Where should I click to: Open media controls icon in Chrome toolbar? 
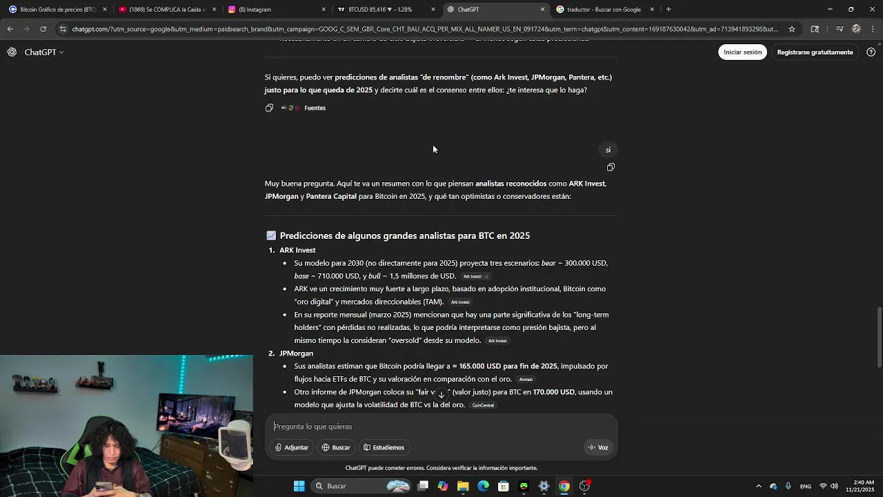[840, 29]
